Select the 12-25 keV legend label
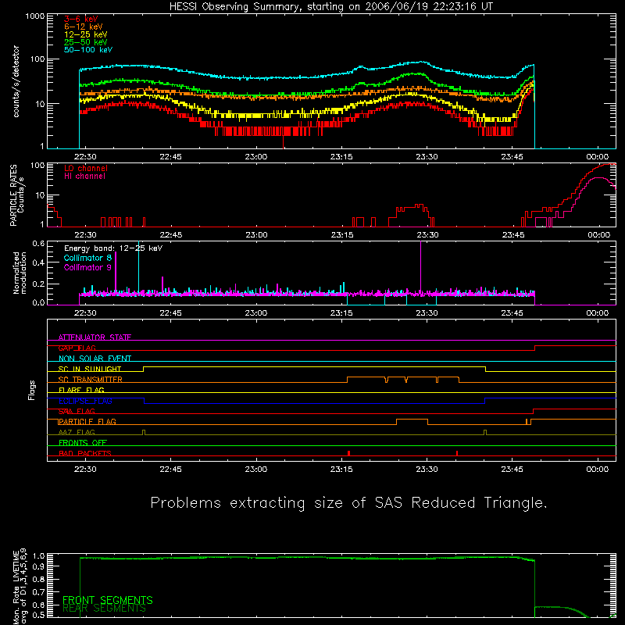Image resolution: width=625 pixels, height=625 pixels. pos(86,34)
